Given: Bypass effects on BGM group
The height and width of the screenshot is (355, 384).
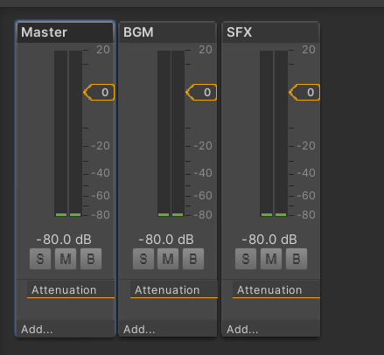Looking at the screenshot, I should (x=193, y=259).
